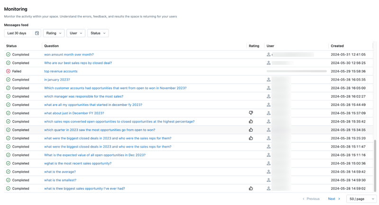Click Completed check icon for 'in january 2023?'
Image resolution: width=379 pixels, height=205 pixels.
coord(8,80)
